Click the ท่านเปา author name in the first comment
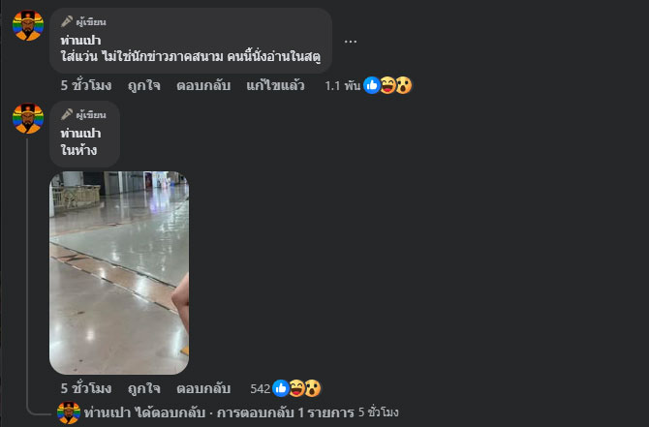Image resolution: width=649 pixels, height=427 pixels. pos(80,41)
